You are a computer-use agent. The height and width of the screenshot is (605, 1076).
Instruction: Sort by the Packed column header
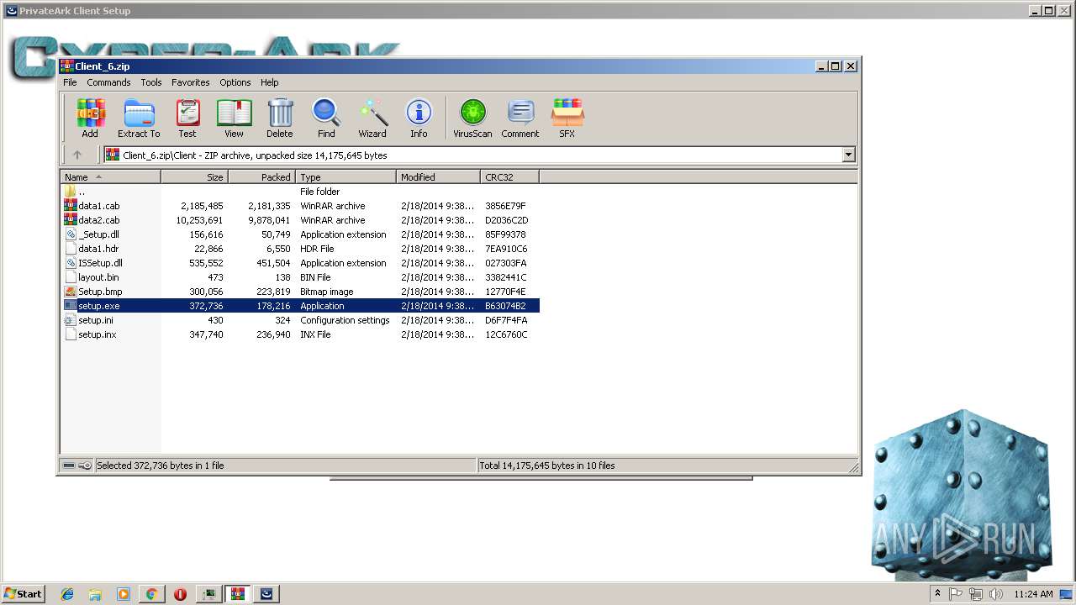tap(261, 176)
